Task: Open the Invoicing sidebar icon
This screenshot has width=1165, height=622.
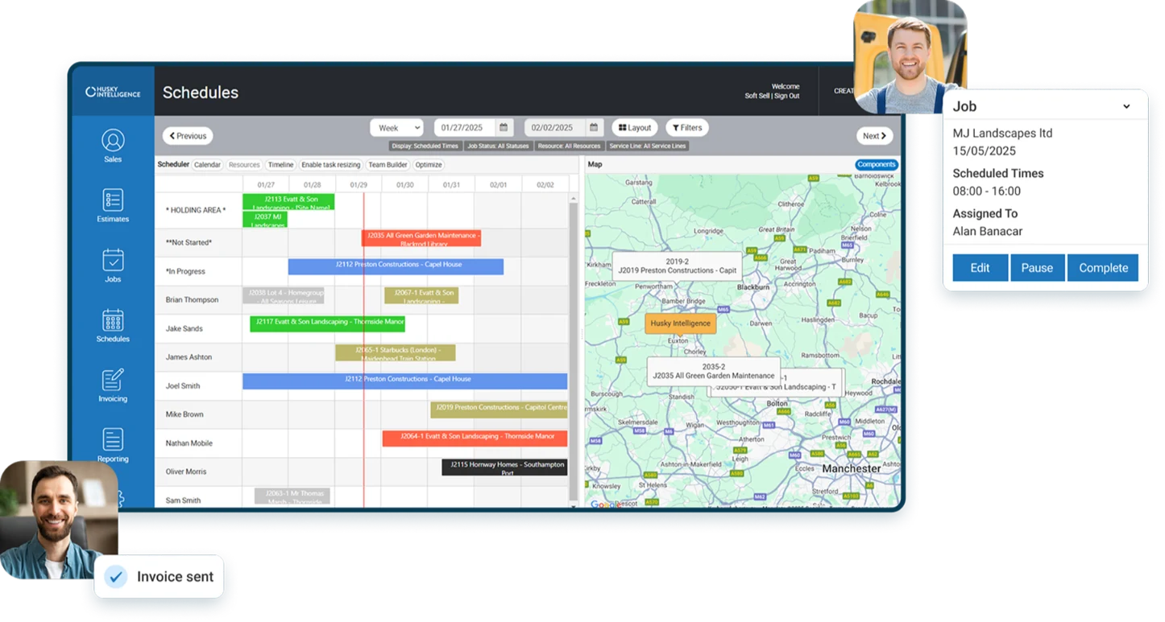Action: (113, 380)
